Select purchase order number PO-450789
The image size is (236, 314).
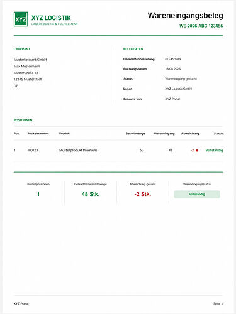(x=173, y=59)
